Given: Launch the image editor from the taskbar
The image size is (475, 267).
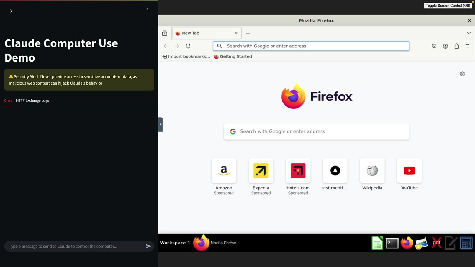Looking at the screenshot, I should tap(422, 243).
